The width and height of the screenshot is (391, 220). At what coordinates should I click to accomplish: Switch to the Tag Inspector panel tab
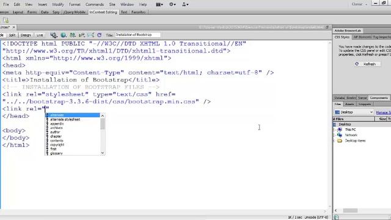381,37
